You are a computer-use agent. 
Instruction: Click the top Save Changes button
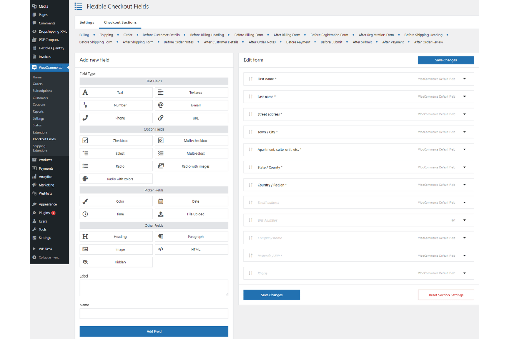(x=446, y=60)
